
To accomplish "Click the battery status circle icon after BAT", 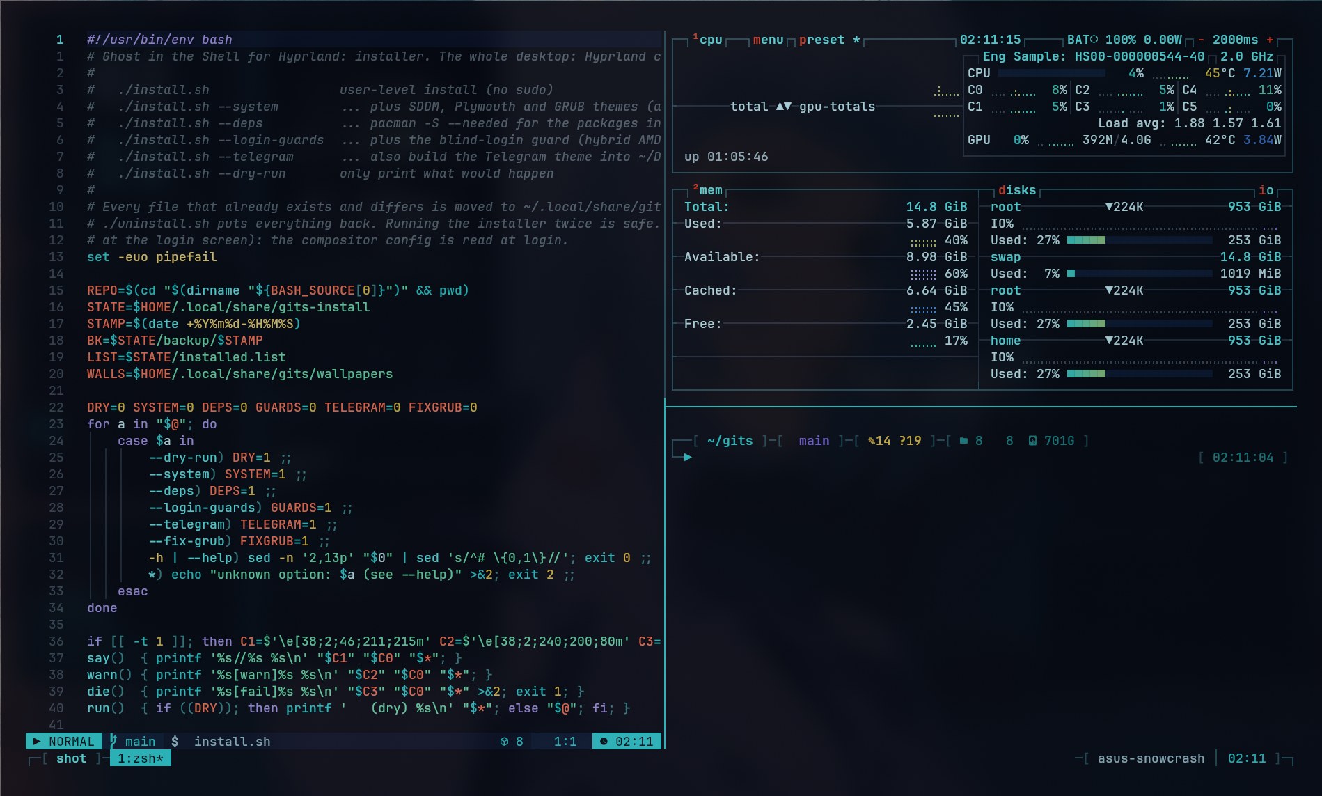I will pyautogui.click(x=1094, y=40).
